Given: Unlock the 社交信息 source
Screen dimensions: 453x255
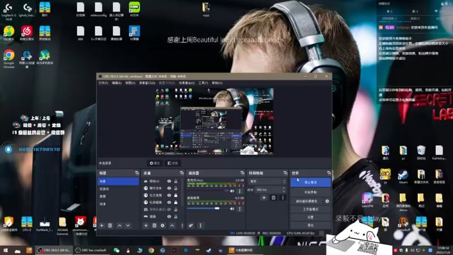Looking at the screenshot, I should click(176, 195).
